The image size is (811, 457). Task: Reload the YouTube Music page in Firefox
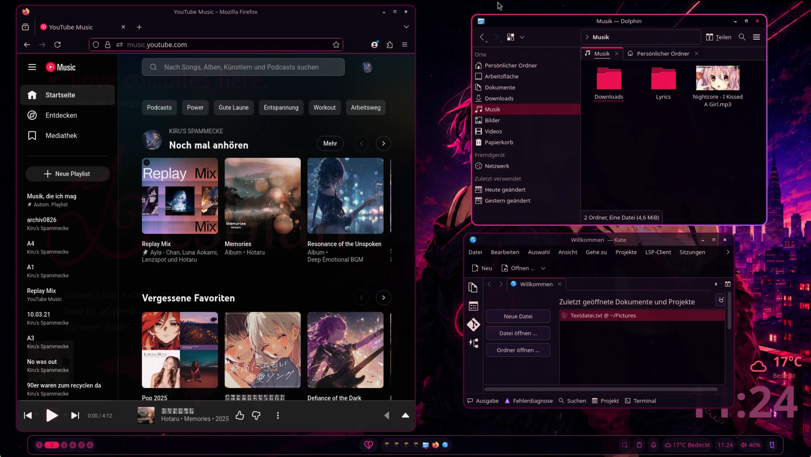[58, 44]
